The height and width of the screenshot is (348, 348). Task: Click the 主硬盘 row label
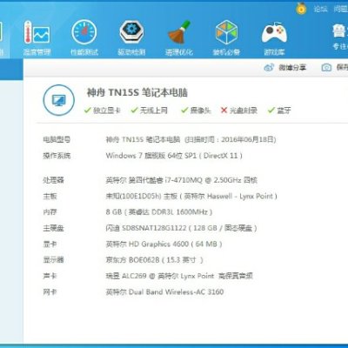(53, 228)
